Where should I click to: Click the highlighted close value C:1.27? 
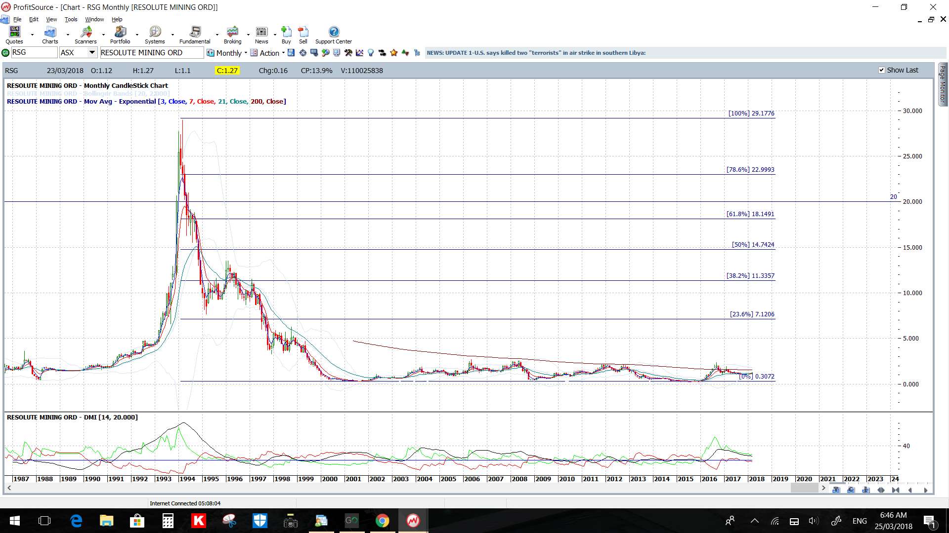(x=227, y=71)
